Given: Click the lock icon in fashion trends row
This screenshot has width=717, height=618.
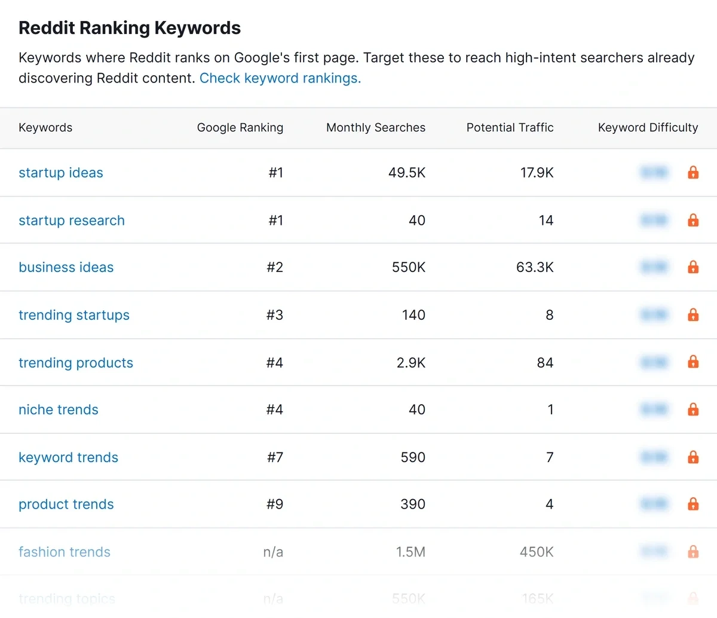Looking at the screenshot, I should 693,552.
